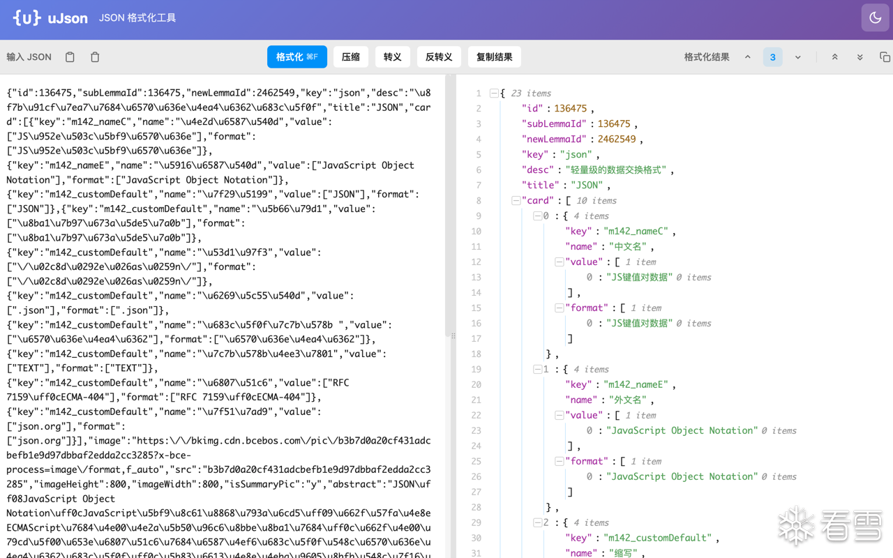Screen dimensions: 893x558
Task: Click the 格式化 format button
Action: pyautogui.click(x=297, y=57)
